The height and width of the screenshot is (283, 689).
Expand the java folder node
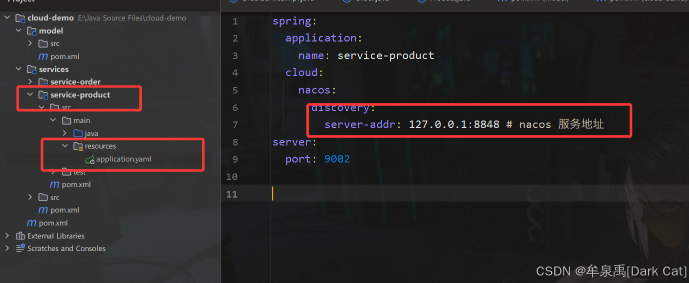[x=64, y=133]
